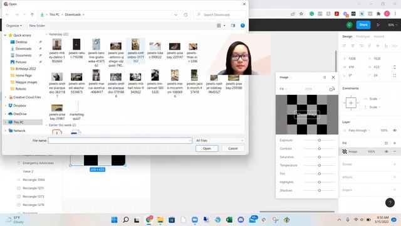The width and height of the screenshot is (401, 226).
Task: Click New folder in the dialog toolbar
Action: (37, 26)
